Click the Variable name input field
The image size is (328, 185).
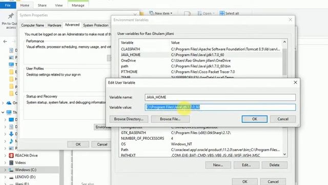(220, 97)
